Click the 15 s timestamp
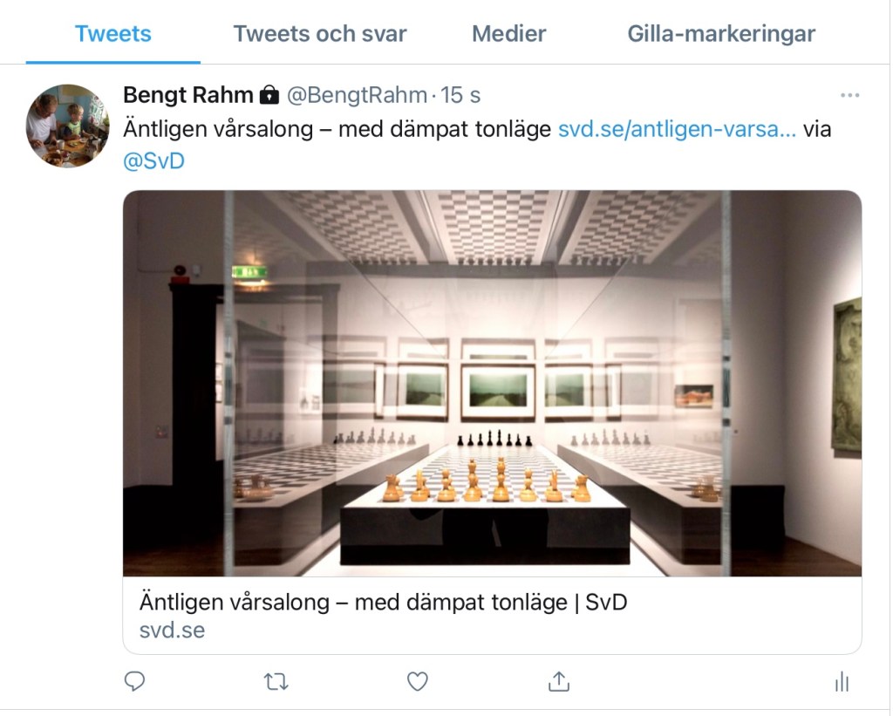 (460, 95)
